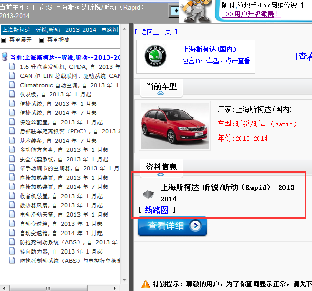Click document icon beside 散热器风扇 row
This screenshot has width=312, height=291.
click(12, 204)
